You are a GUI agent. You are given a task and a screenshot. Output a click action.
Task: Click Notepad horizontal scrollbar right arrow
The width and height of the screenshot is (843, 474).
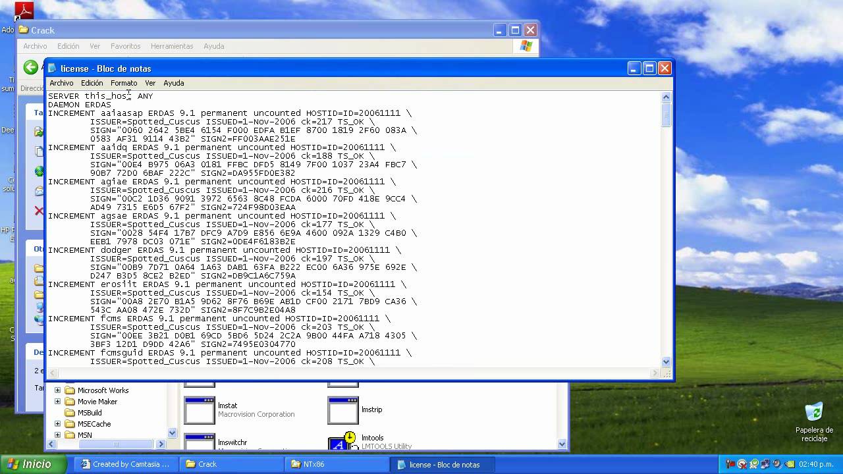point(655,373)
